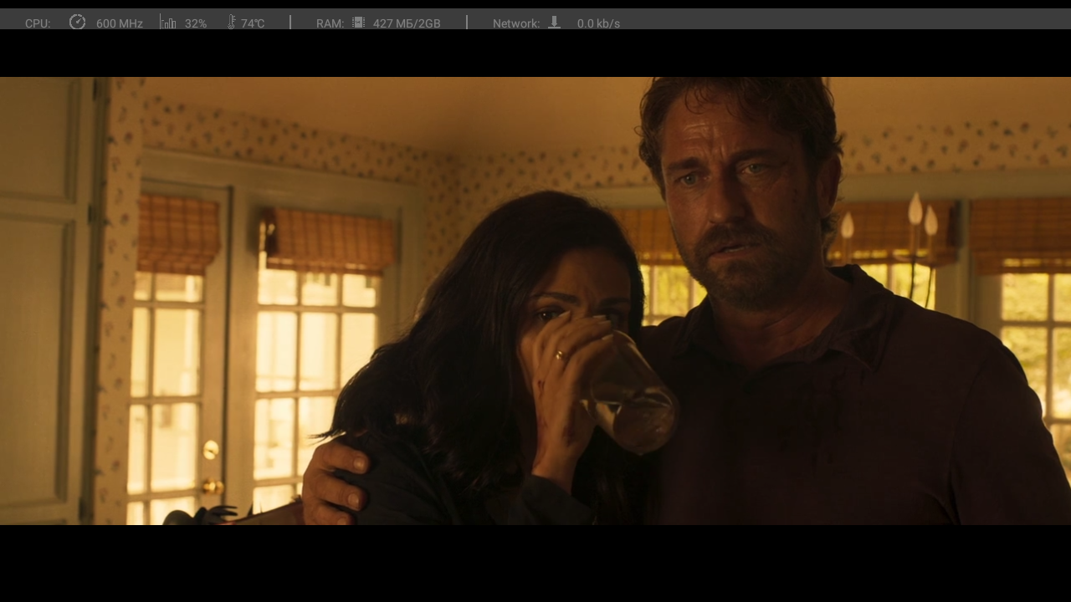Select the "600 MHz" frequency value
Viewport: 1071px width, 602px height.
120,23
